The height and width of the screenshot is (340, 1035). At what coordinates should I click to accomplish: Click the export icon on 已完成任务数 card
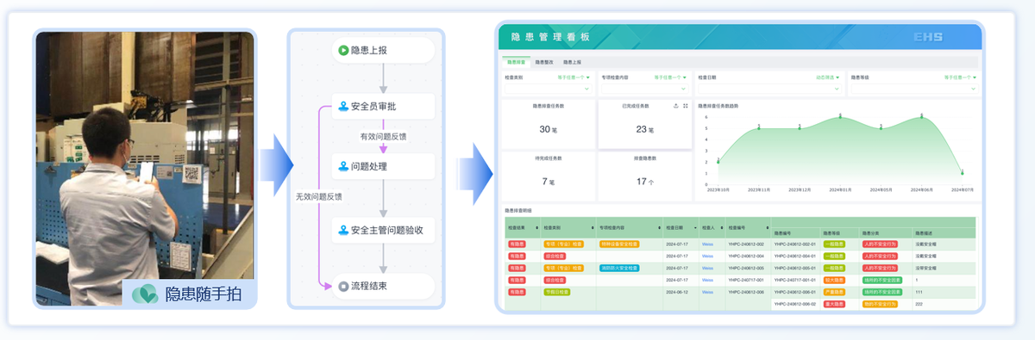pos(675,105)
